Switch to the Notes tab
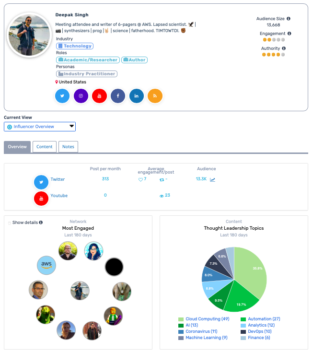 point(68,147)
